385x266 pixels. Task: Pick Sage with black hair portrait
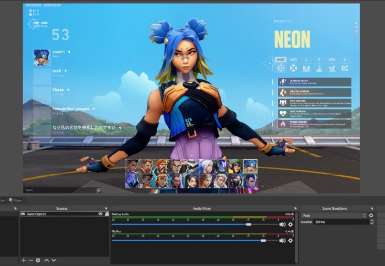coord(191,181)
